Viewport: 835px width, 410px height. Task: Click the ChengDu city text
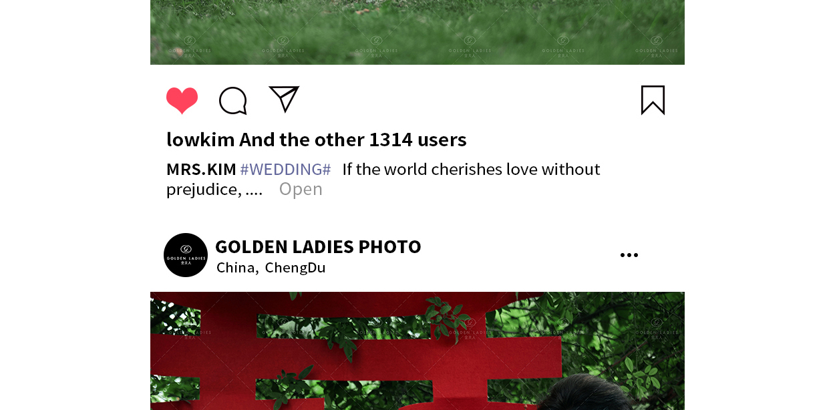[295, 268]
